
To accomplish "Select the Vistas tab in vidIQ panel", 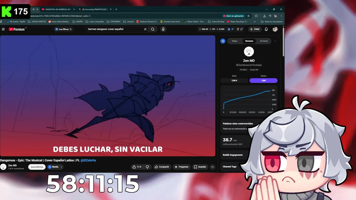I will [234, 41].
